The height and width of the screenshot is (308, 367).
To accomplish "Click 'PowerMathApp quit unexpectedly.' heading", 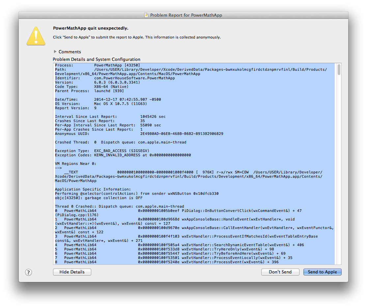I will 91,28.
